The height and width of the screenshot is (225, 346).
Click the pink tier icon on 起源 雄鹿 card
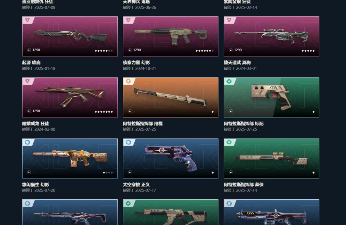(x=27, y=20)
